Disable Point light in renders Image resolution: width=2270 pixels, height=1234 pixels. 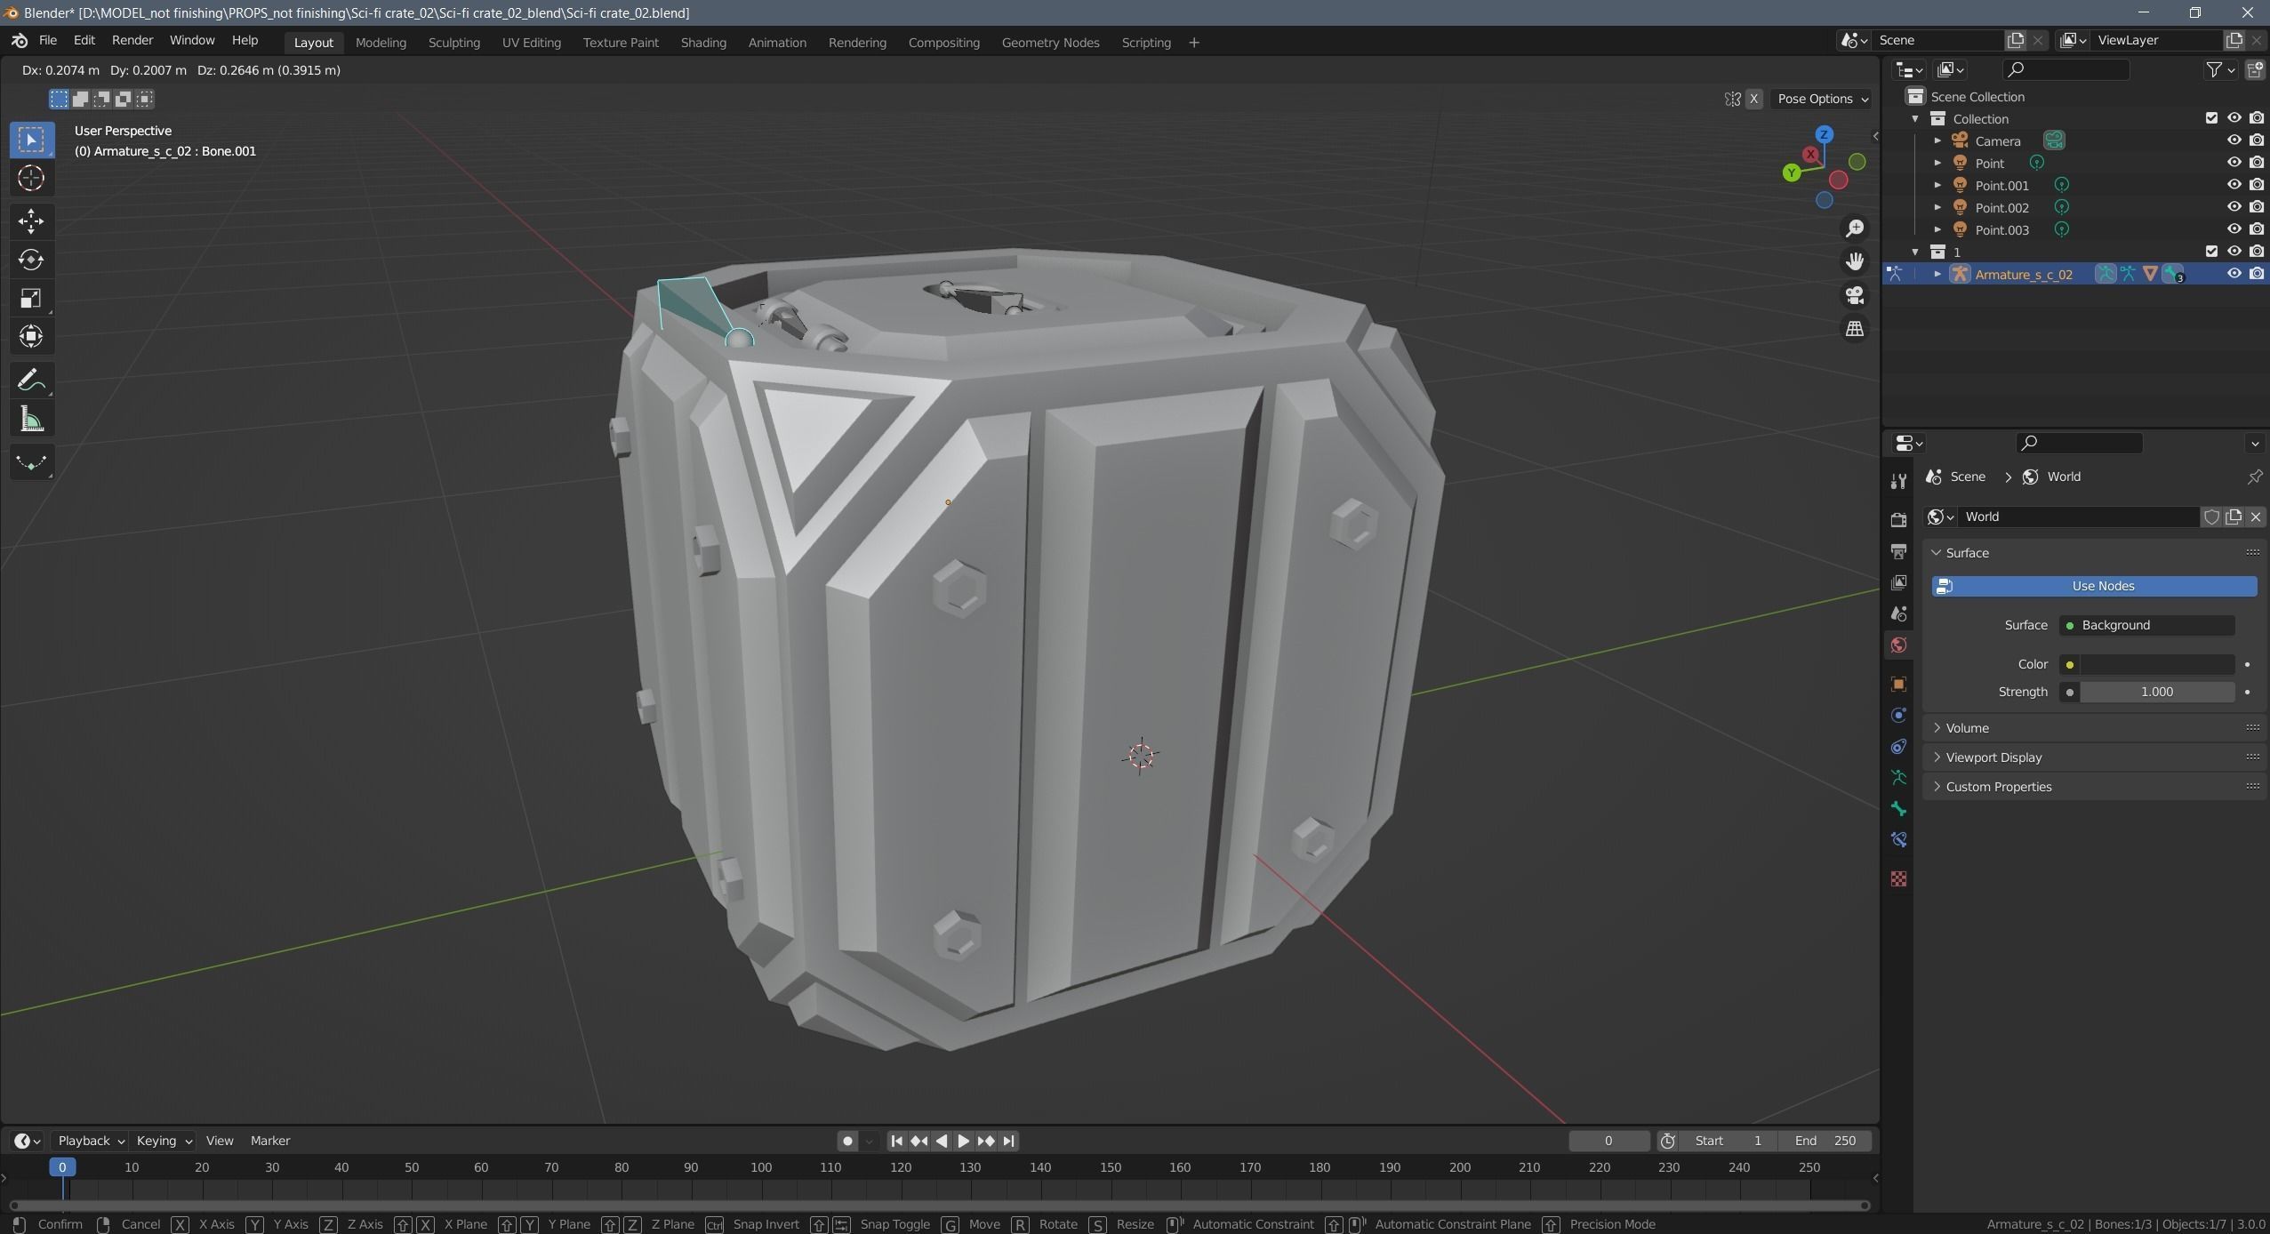pyautogui.click(x=2257, y=163)
